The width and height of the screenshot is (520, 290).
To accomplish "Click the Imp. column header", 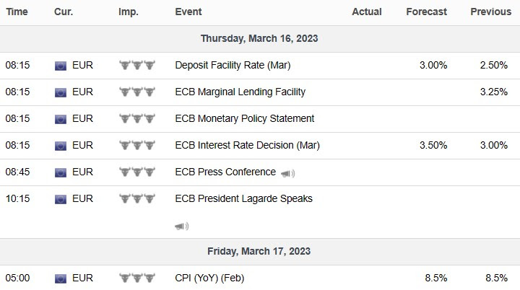I will click(129, 12).
